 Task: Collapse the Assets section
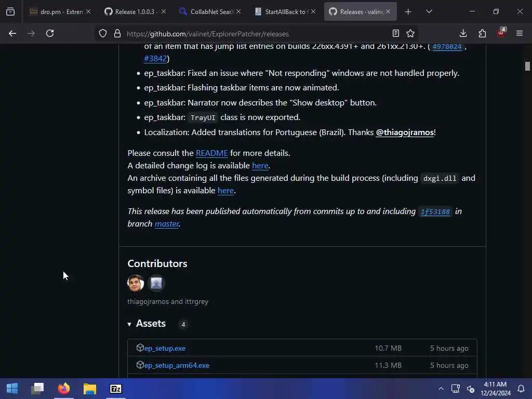(x=147, y=324)
